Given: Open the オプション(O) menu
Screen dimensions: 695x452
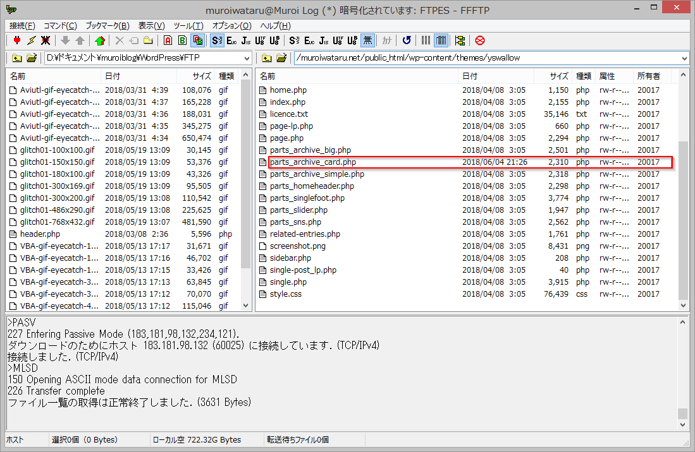Looking at the screenshot, I should (231, 26).
